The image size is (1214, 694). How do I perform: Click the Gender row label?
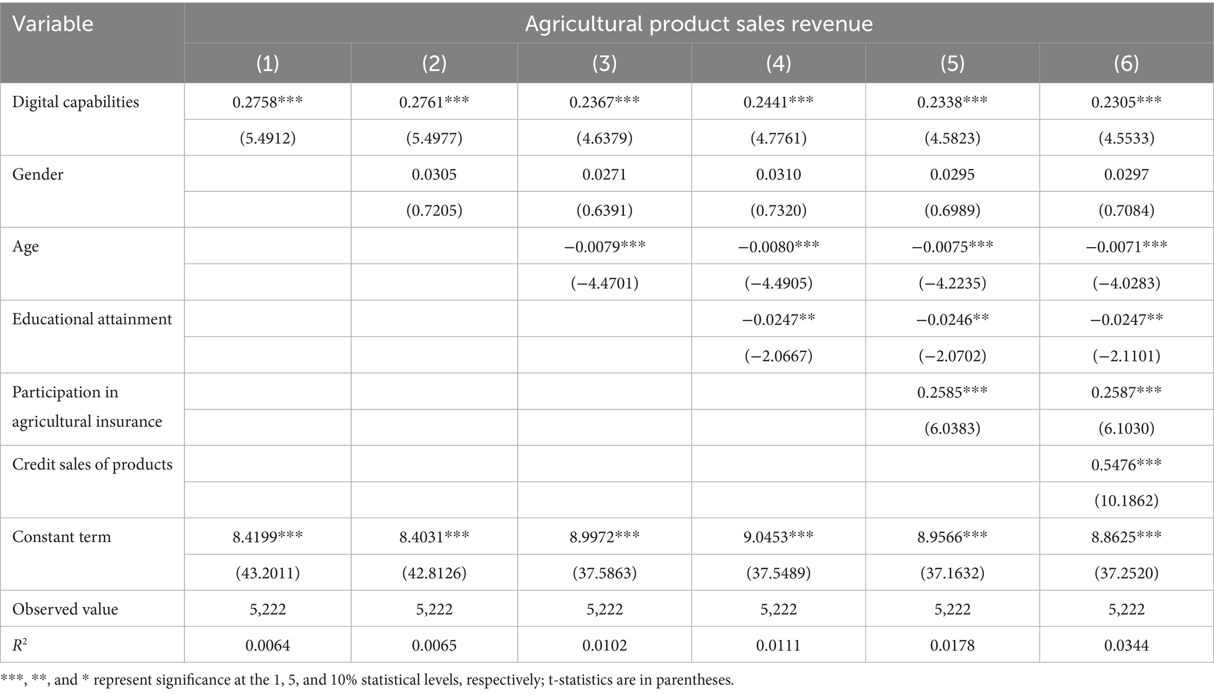coord(38,174)
